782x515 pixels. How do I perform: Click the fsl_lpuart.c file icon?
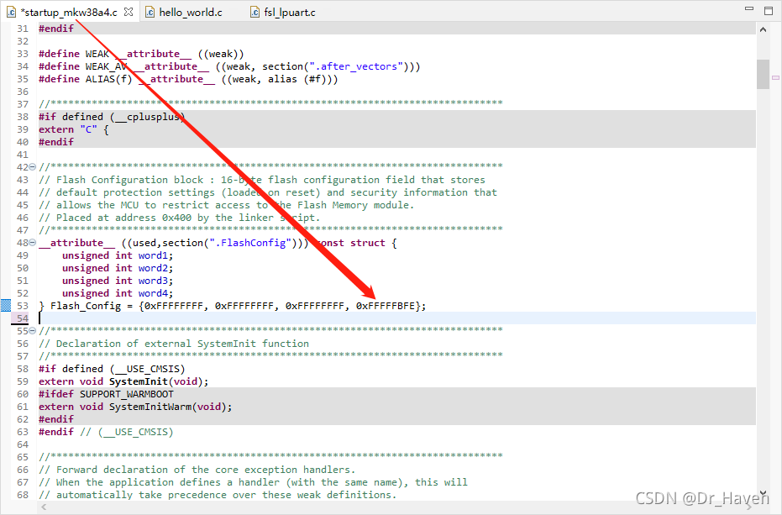click(255, 12)
